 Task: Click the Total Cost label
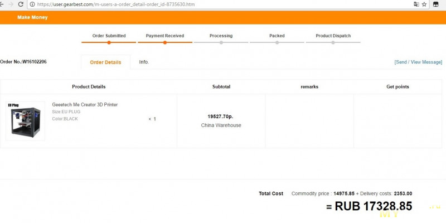271,193
